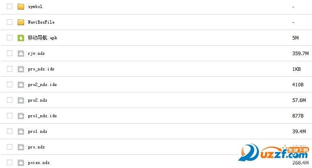Click the file icon beside pro1.ndz

pyautogui.click(x=21, y=132)
